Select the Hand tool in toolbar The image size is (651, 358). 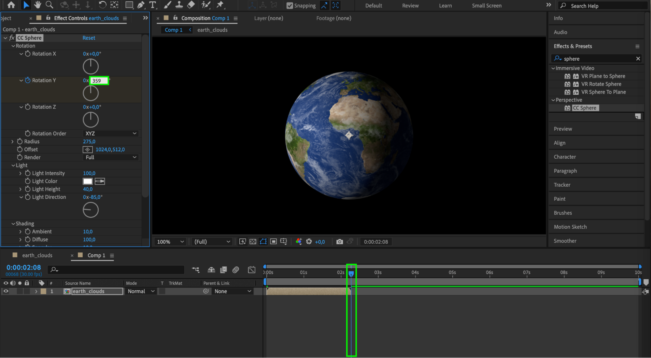click(38, 5)
